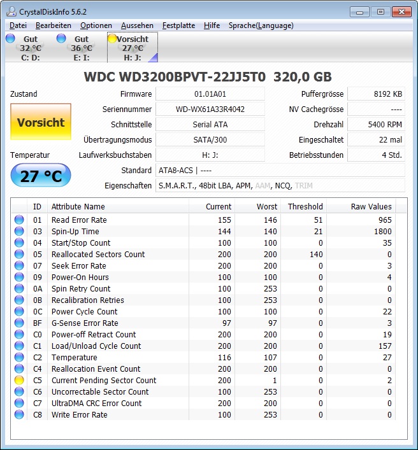This screenshot has height=450, width=418.
Task: Open the Optionen menu
Action: 96,25
